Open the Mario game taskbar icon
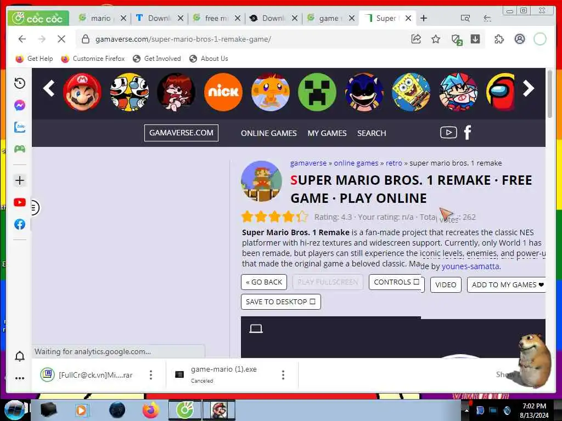562x421 pixels. 219,410
